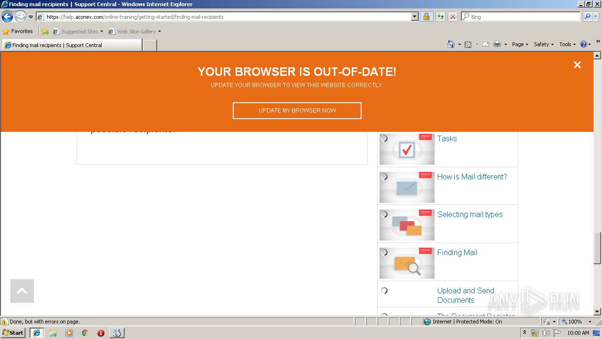Click the vertical scrollbar thumb
Screen dimensions: 602x339
pos(597,248)
